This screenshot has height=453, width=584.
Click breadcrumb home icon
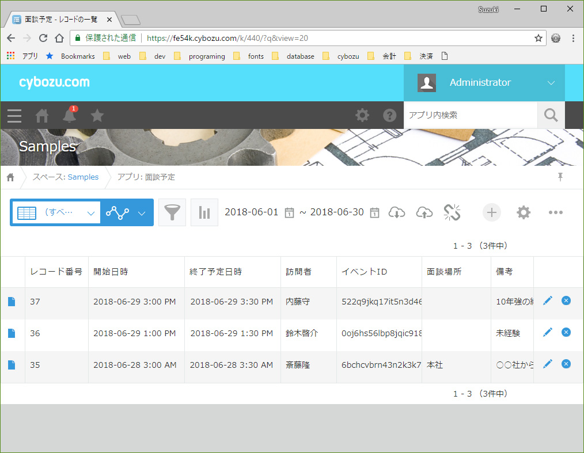10,177
